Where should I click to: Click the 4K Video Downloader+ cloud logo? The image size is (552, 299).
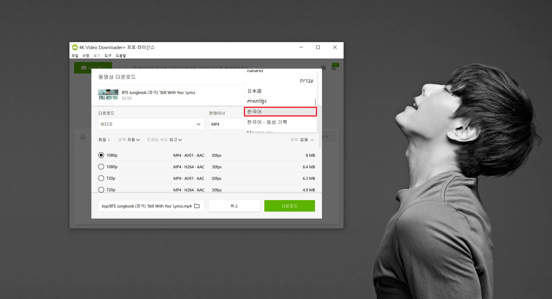75,47
